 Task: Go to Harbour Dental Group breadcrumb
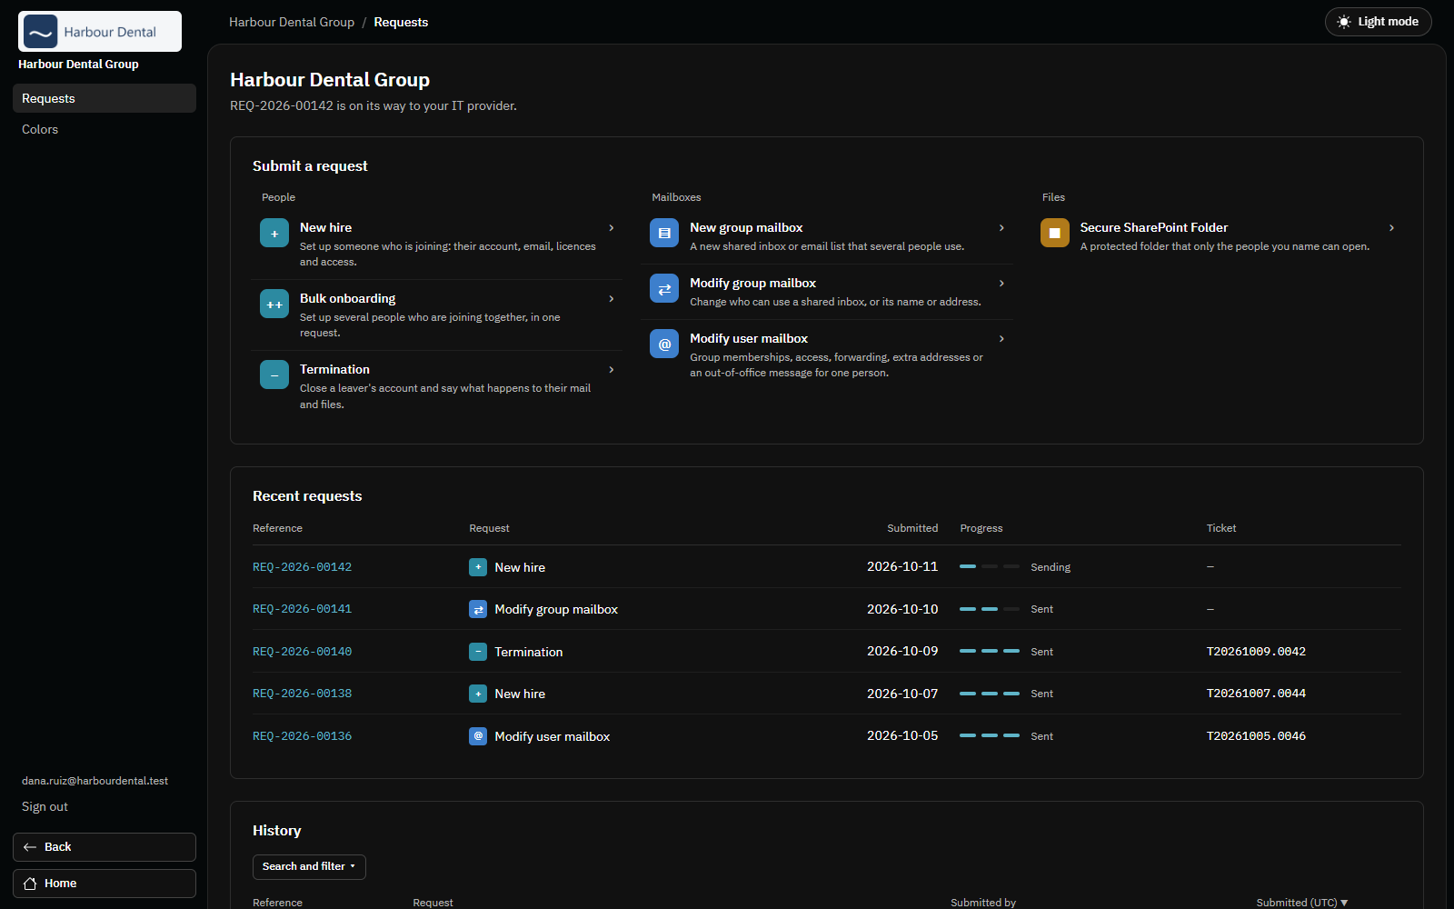coord(292,22)
